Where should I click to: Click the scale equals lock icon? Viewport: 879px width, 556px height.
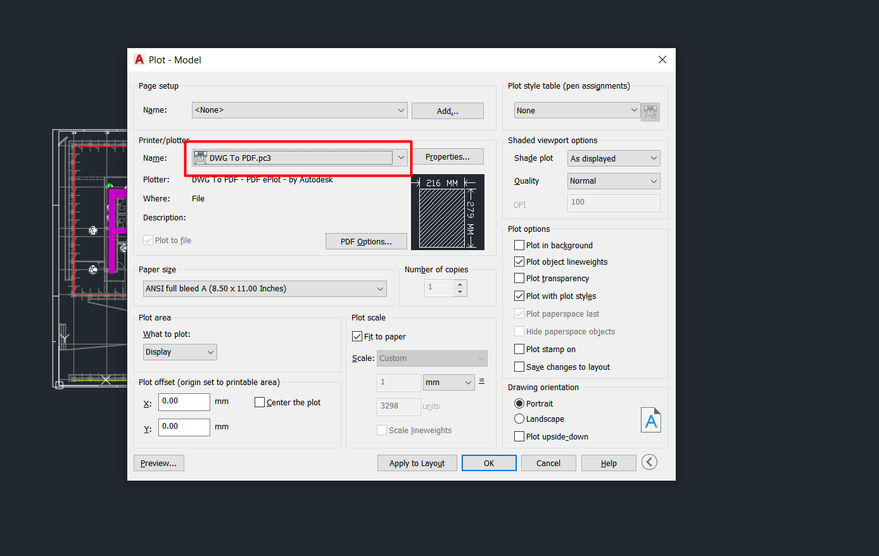tap(482, 382)
